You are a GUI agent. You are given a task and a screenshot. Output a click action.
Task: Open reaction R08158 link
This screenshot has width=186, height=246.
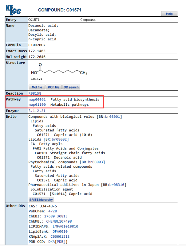[x=35, y=93]
